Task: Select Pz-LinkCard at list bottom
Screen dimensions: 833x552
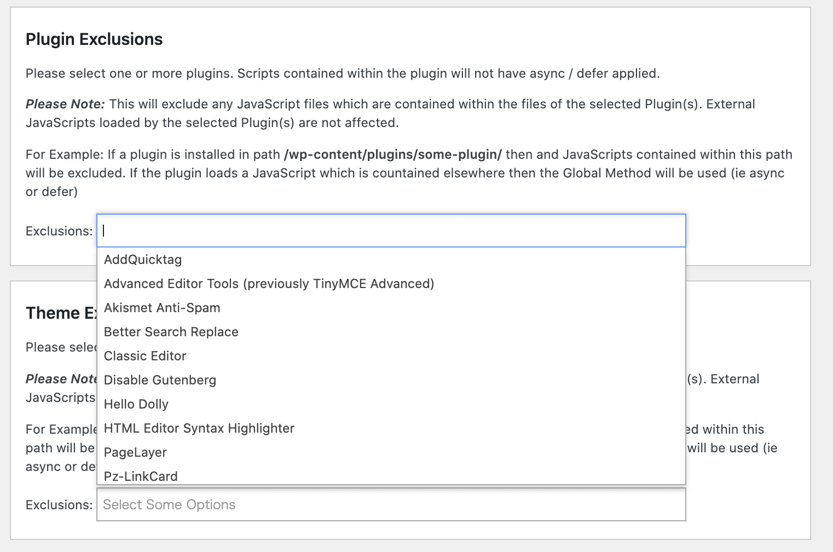Action: click(x=141, y=475)
